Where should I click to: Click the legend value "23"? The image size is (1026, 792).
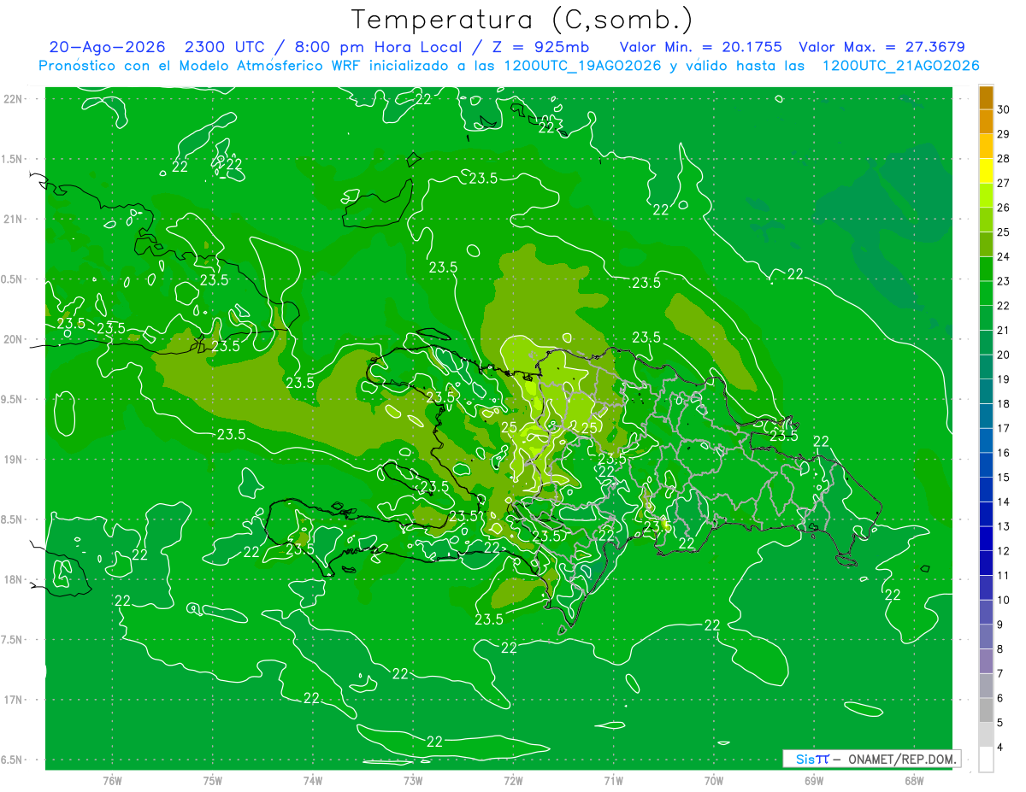click(1004, 281)
